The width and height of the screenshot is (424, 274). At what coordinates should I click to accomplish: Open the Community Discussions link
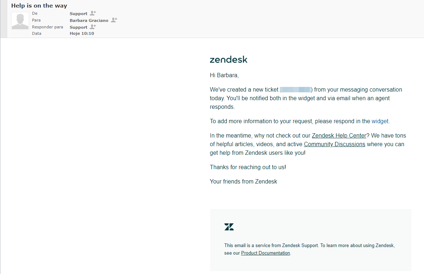(x=334, y=144)
